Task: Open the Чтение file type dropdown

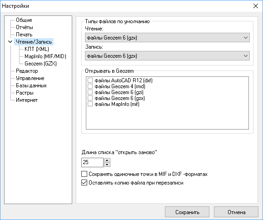Action: pos(167,38)
